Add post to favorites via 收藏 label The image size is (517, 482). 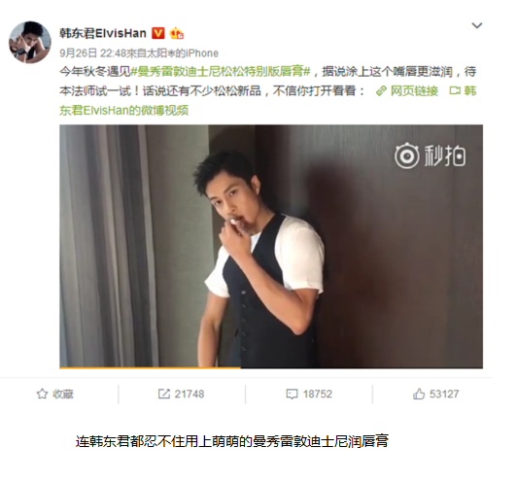[x=63, y=394]
